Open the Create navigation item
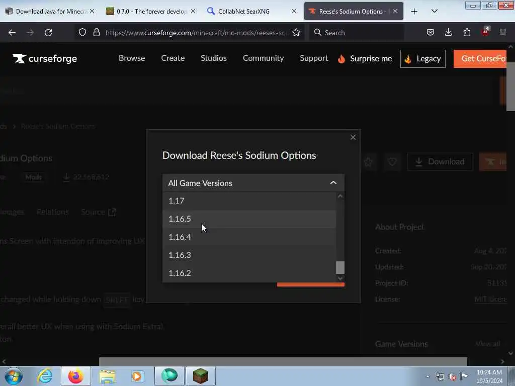This screenshot has height=386, width=515. [173, 58]
